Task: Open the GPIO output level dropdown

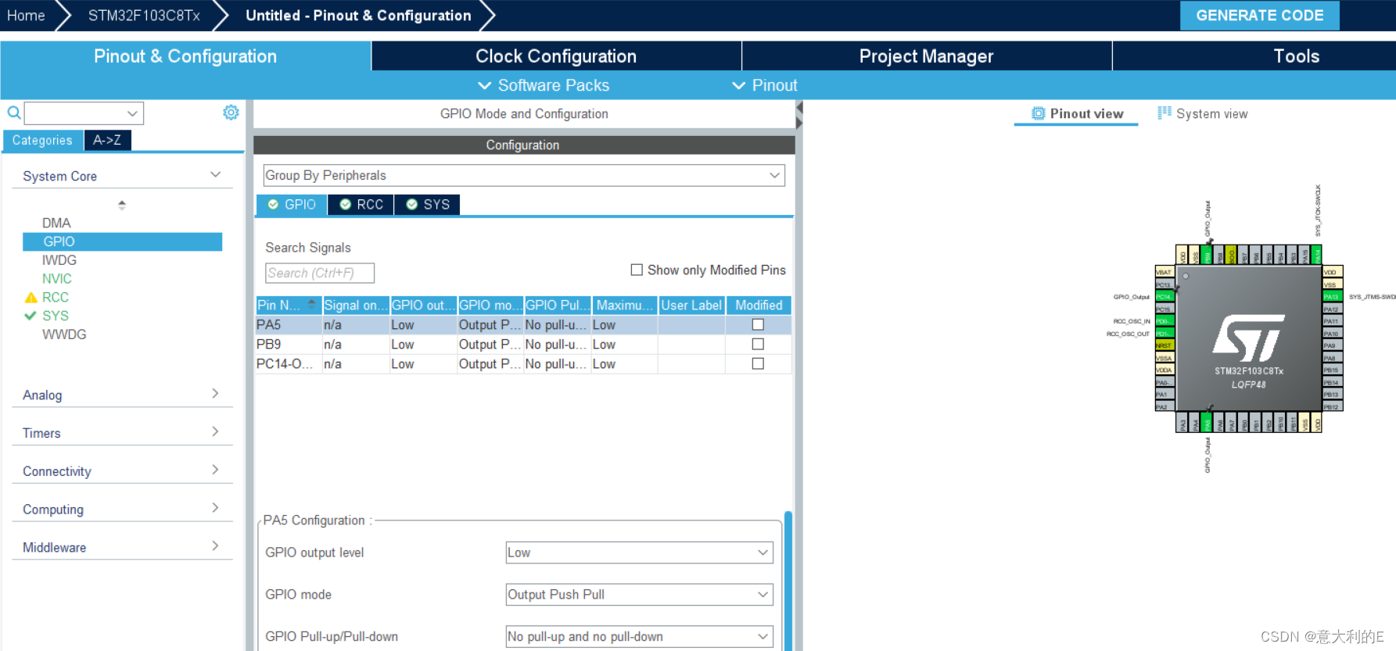Action: [639, 553]
